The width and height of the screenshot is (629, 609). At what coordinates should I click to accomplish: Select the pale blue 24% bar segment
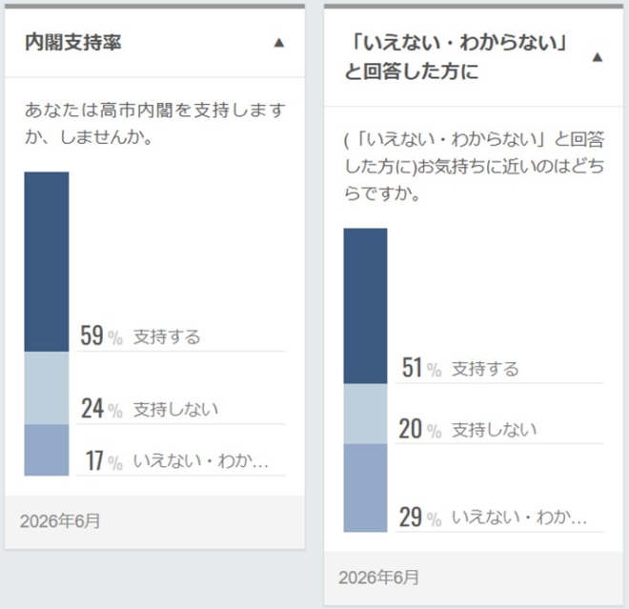[x=47, y=388]
